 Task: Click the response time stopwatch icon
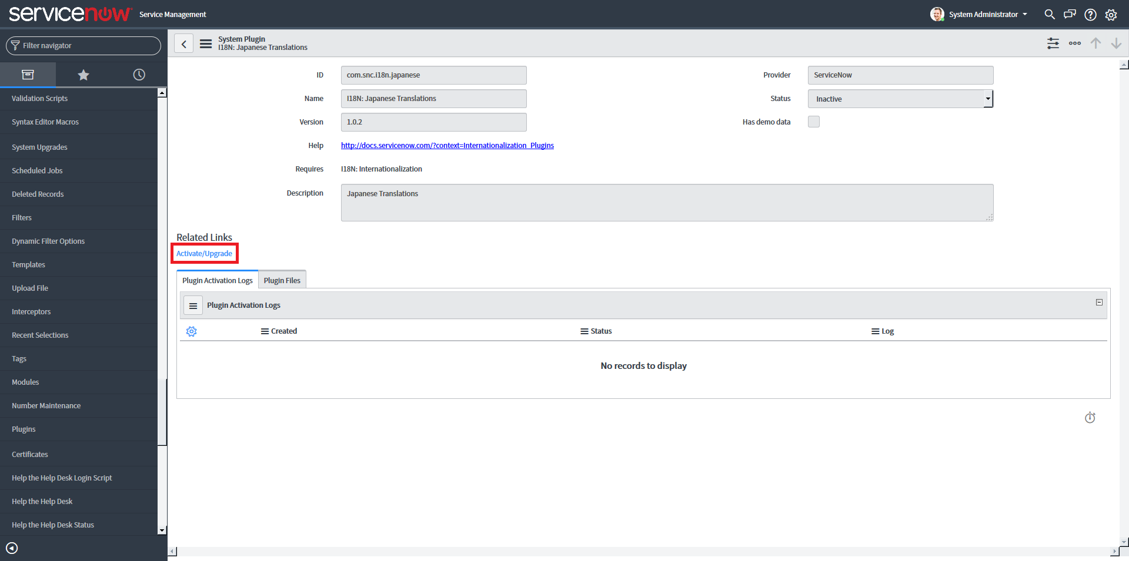[x=1090, y=418]
